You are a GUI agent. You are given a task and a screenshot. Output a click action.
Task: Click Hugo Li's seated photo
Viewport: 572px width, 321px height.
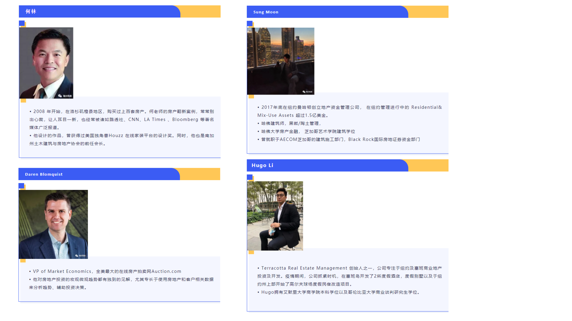pos(275,216)
